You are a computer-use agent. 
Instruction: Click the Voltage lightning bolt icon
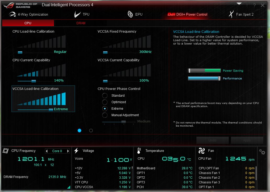coord(76,151)
